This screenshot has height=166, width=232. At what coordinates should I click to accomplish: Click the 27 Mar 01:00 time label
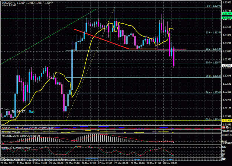click(105, 163)
